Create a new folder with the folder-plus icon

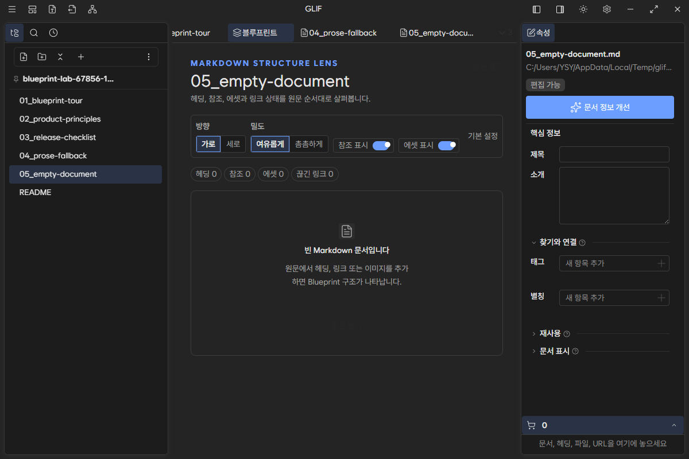click(x=42, y=57)
